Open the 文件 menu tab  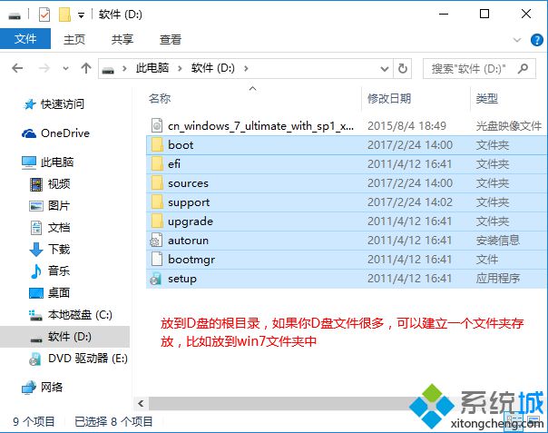coord(25,40)
